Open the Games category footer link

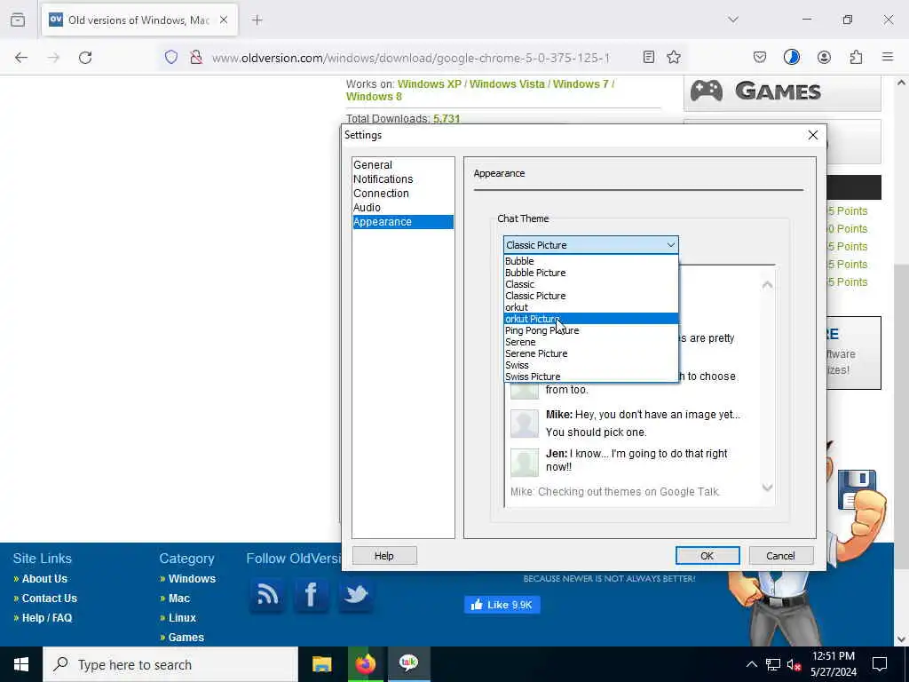point(186,638)
